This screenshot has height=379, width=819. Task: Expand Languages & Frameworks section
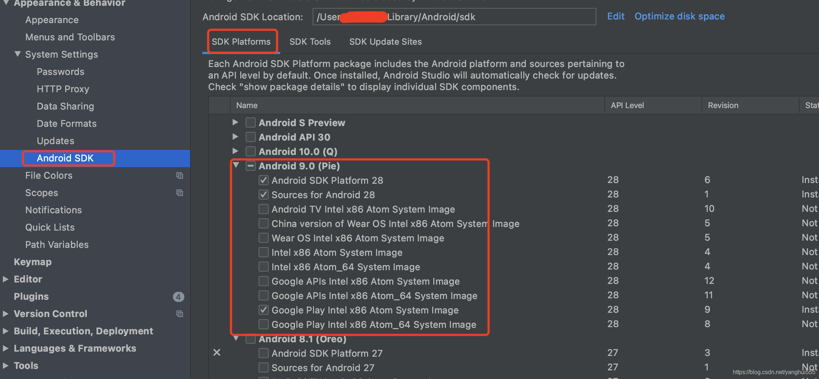point(5,348)
